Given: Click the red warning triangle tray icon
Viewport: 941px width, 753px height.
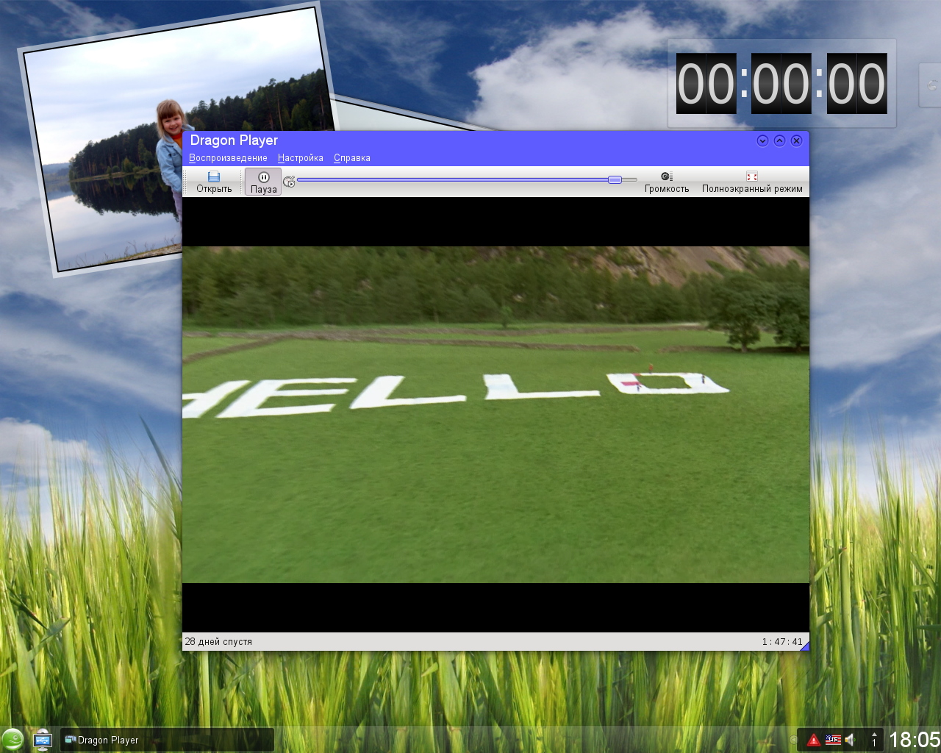Looking at the screenshot, I should [x=813, y=740].
